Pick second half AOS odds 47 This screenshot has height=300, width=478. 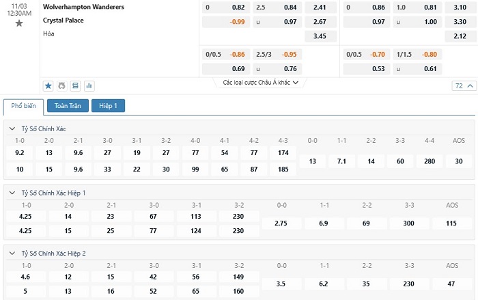(x=451, y=284)
